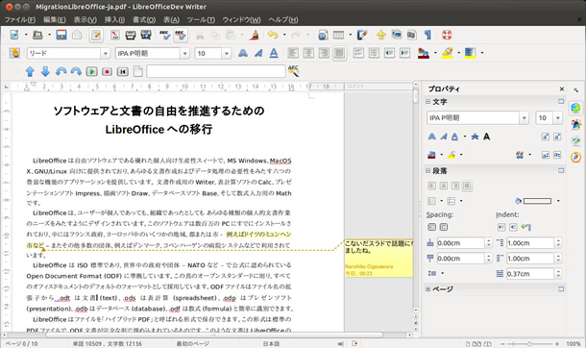Open ファイル(F) menu
The image size is (586, 348).
coord(20,20)
